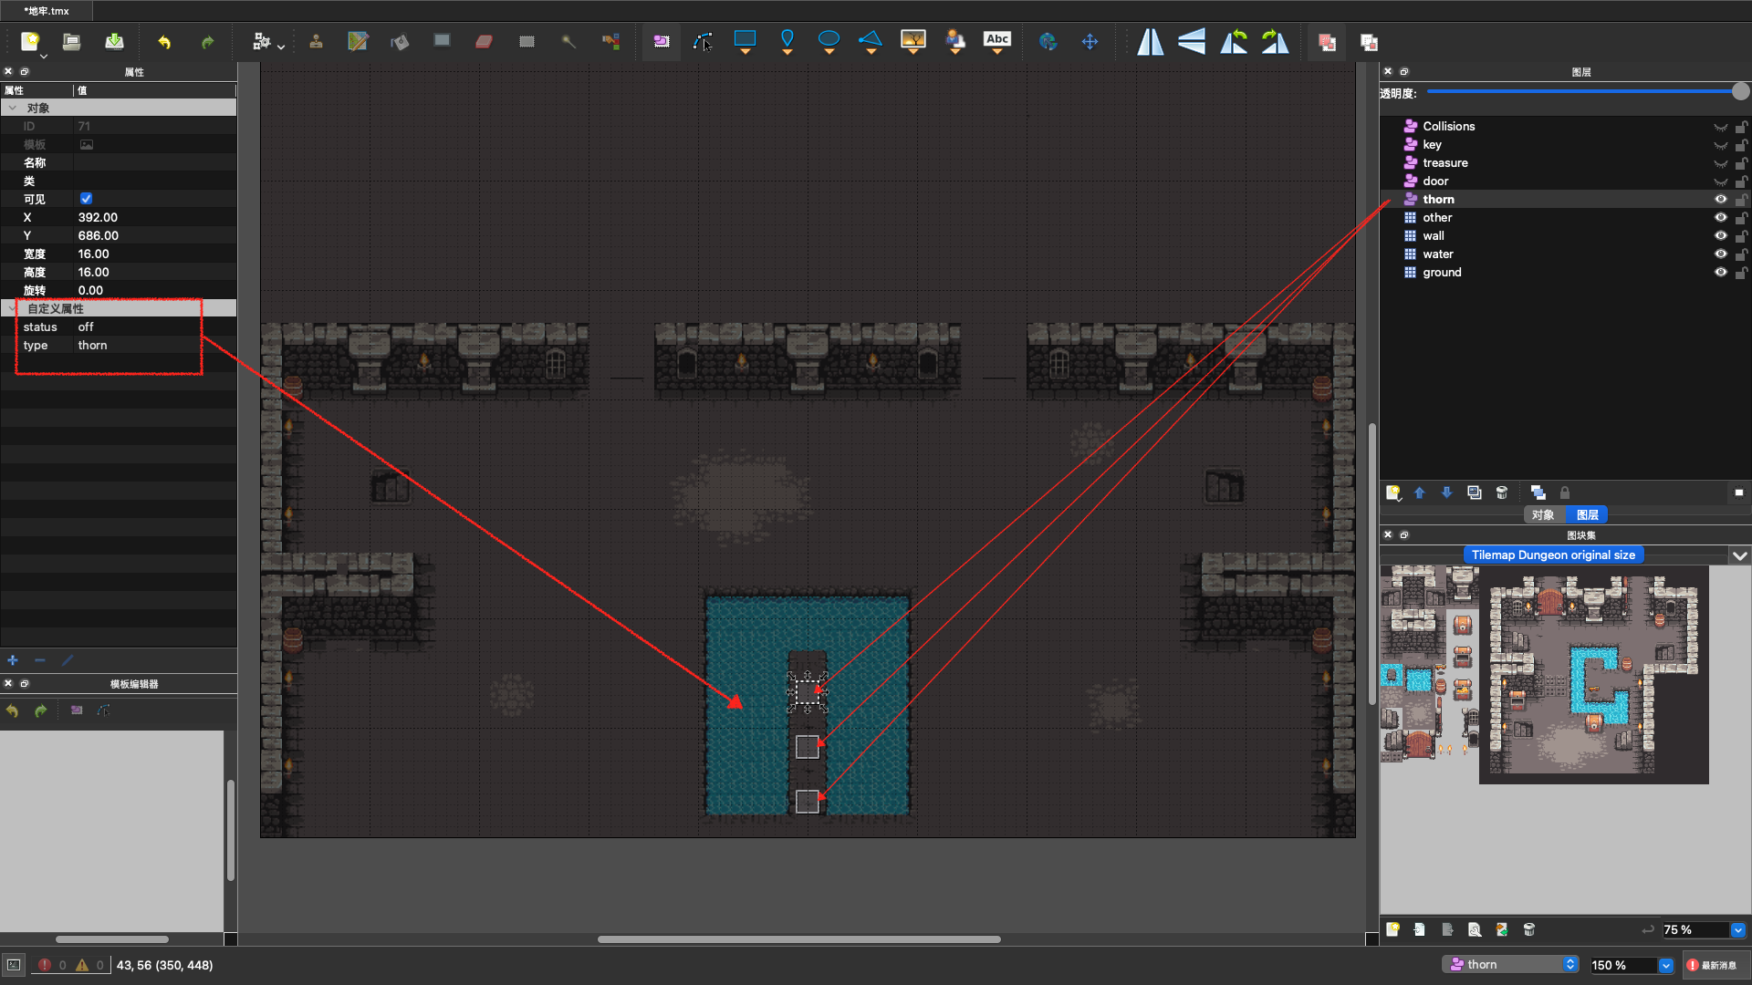Duplicate the selected layer
The image size is (1752, 985).
1474,493
